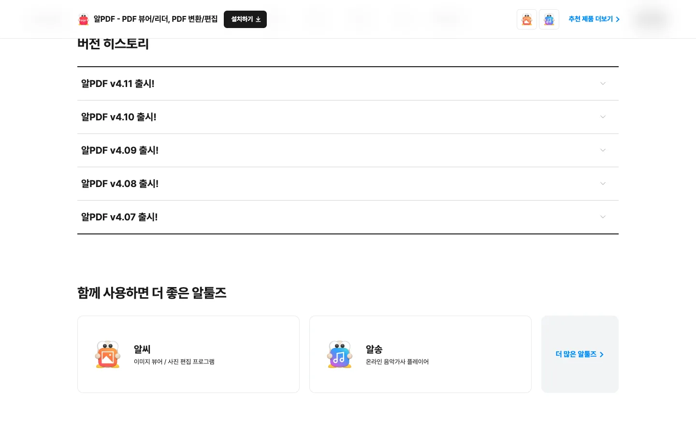
Task: Click the 알씨 mascot icon in card
Action: [x=107, y=354]
